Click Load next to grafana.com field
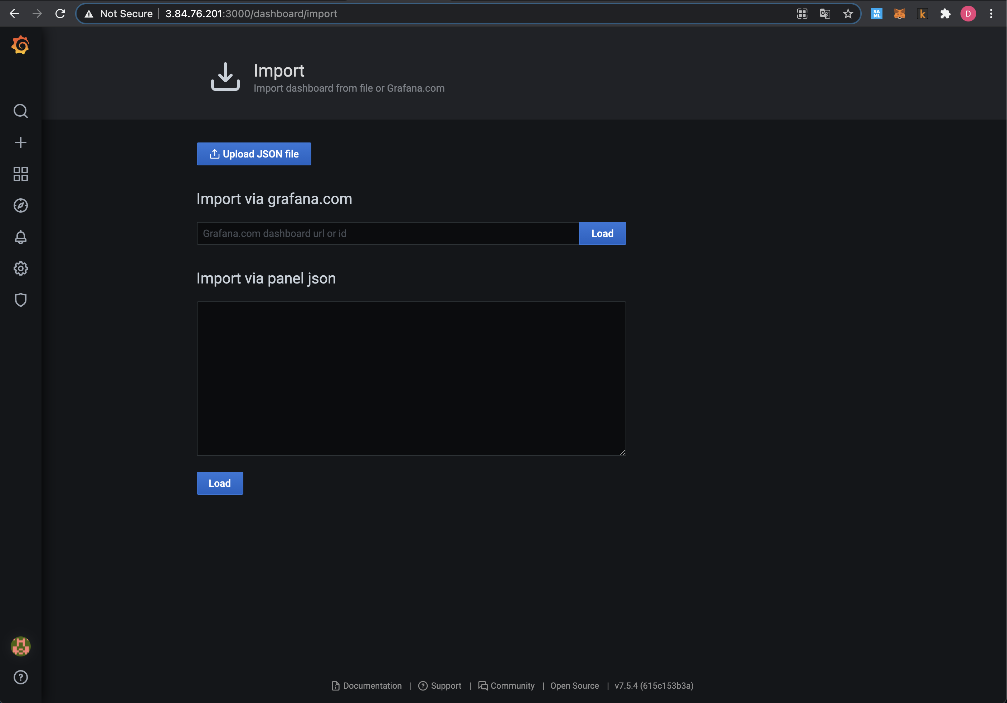1007x703 pixels. pos(602,233)
